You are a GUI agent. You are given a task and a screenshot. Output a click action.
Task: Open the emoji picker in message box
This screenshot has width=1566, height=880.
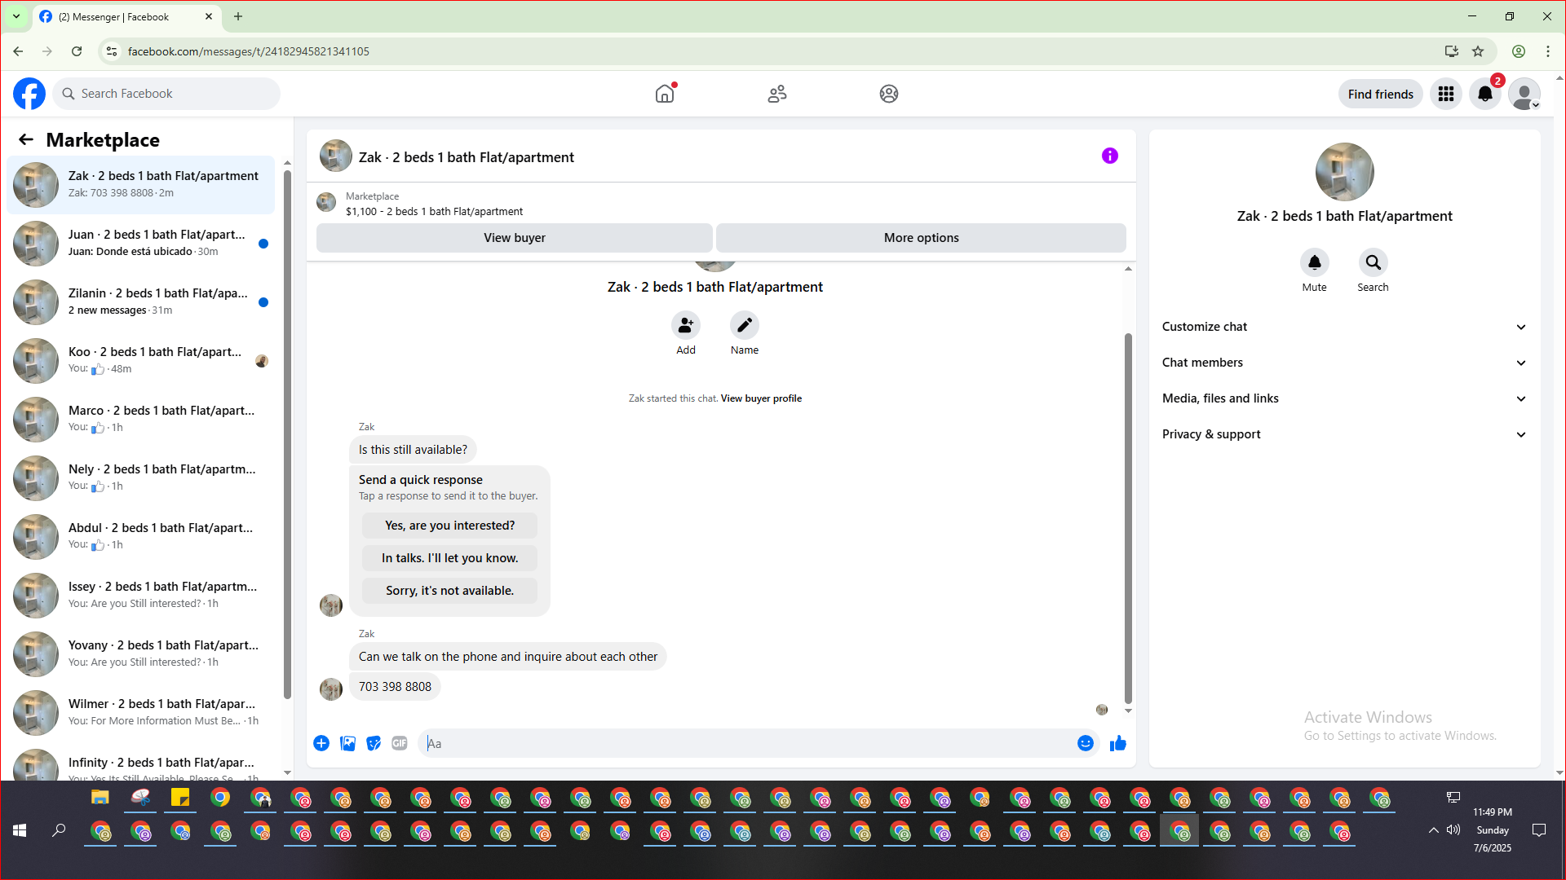point(1085,743)
